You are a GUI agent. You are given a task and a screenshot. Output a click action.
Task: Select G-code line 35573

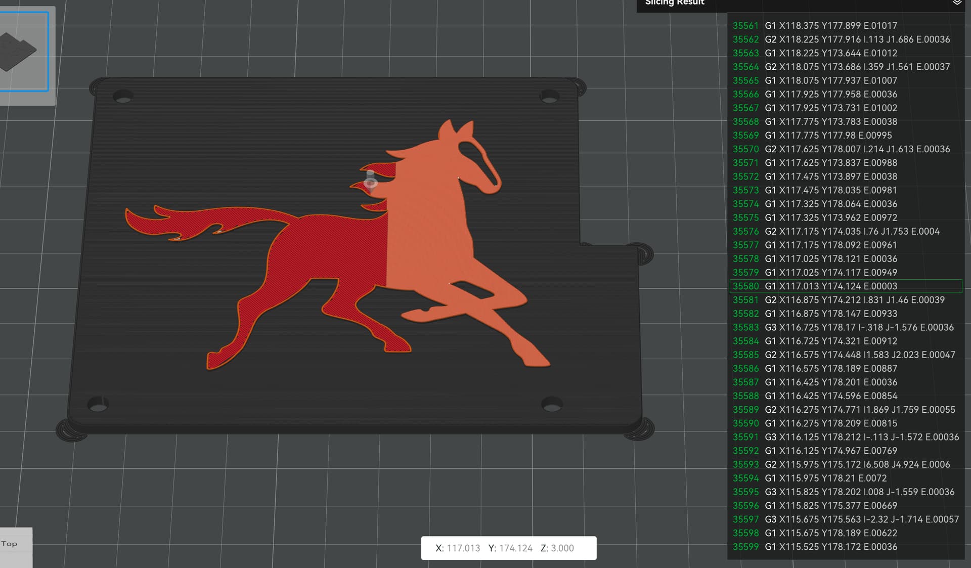pos(846,190)
